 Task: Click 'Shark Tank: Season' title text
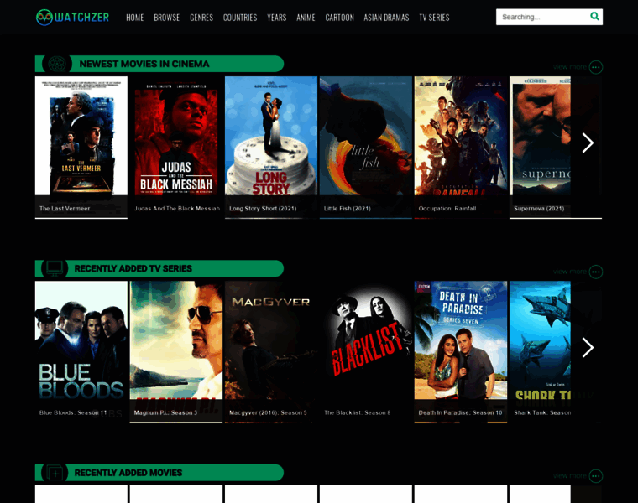pyautogui.click(x=542, y=412)
